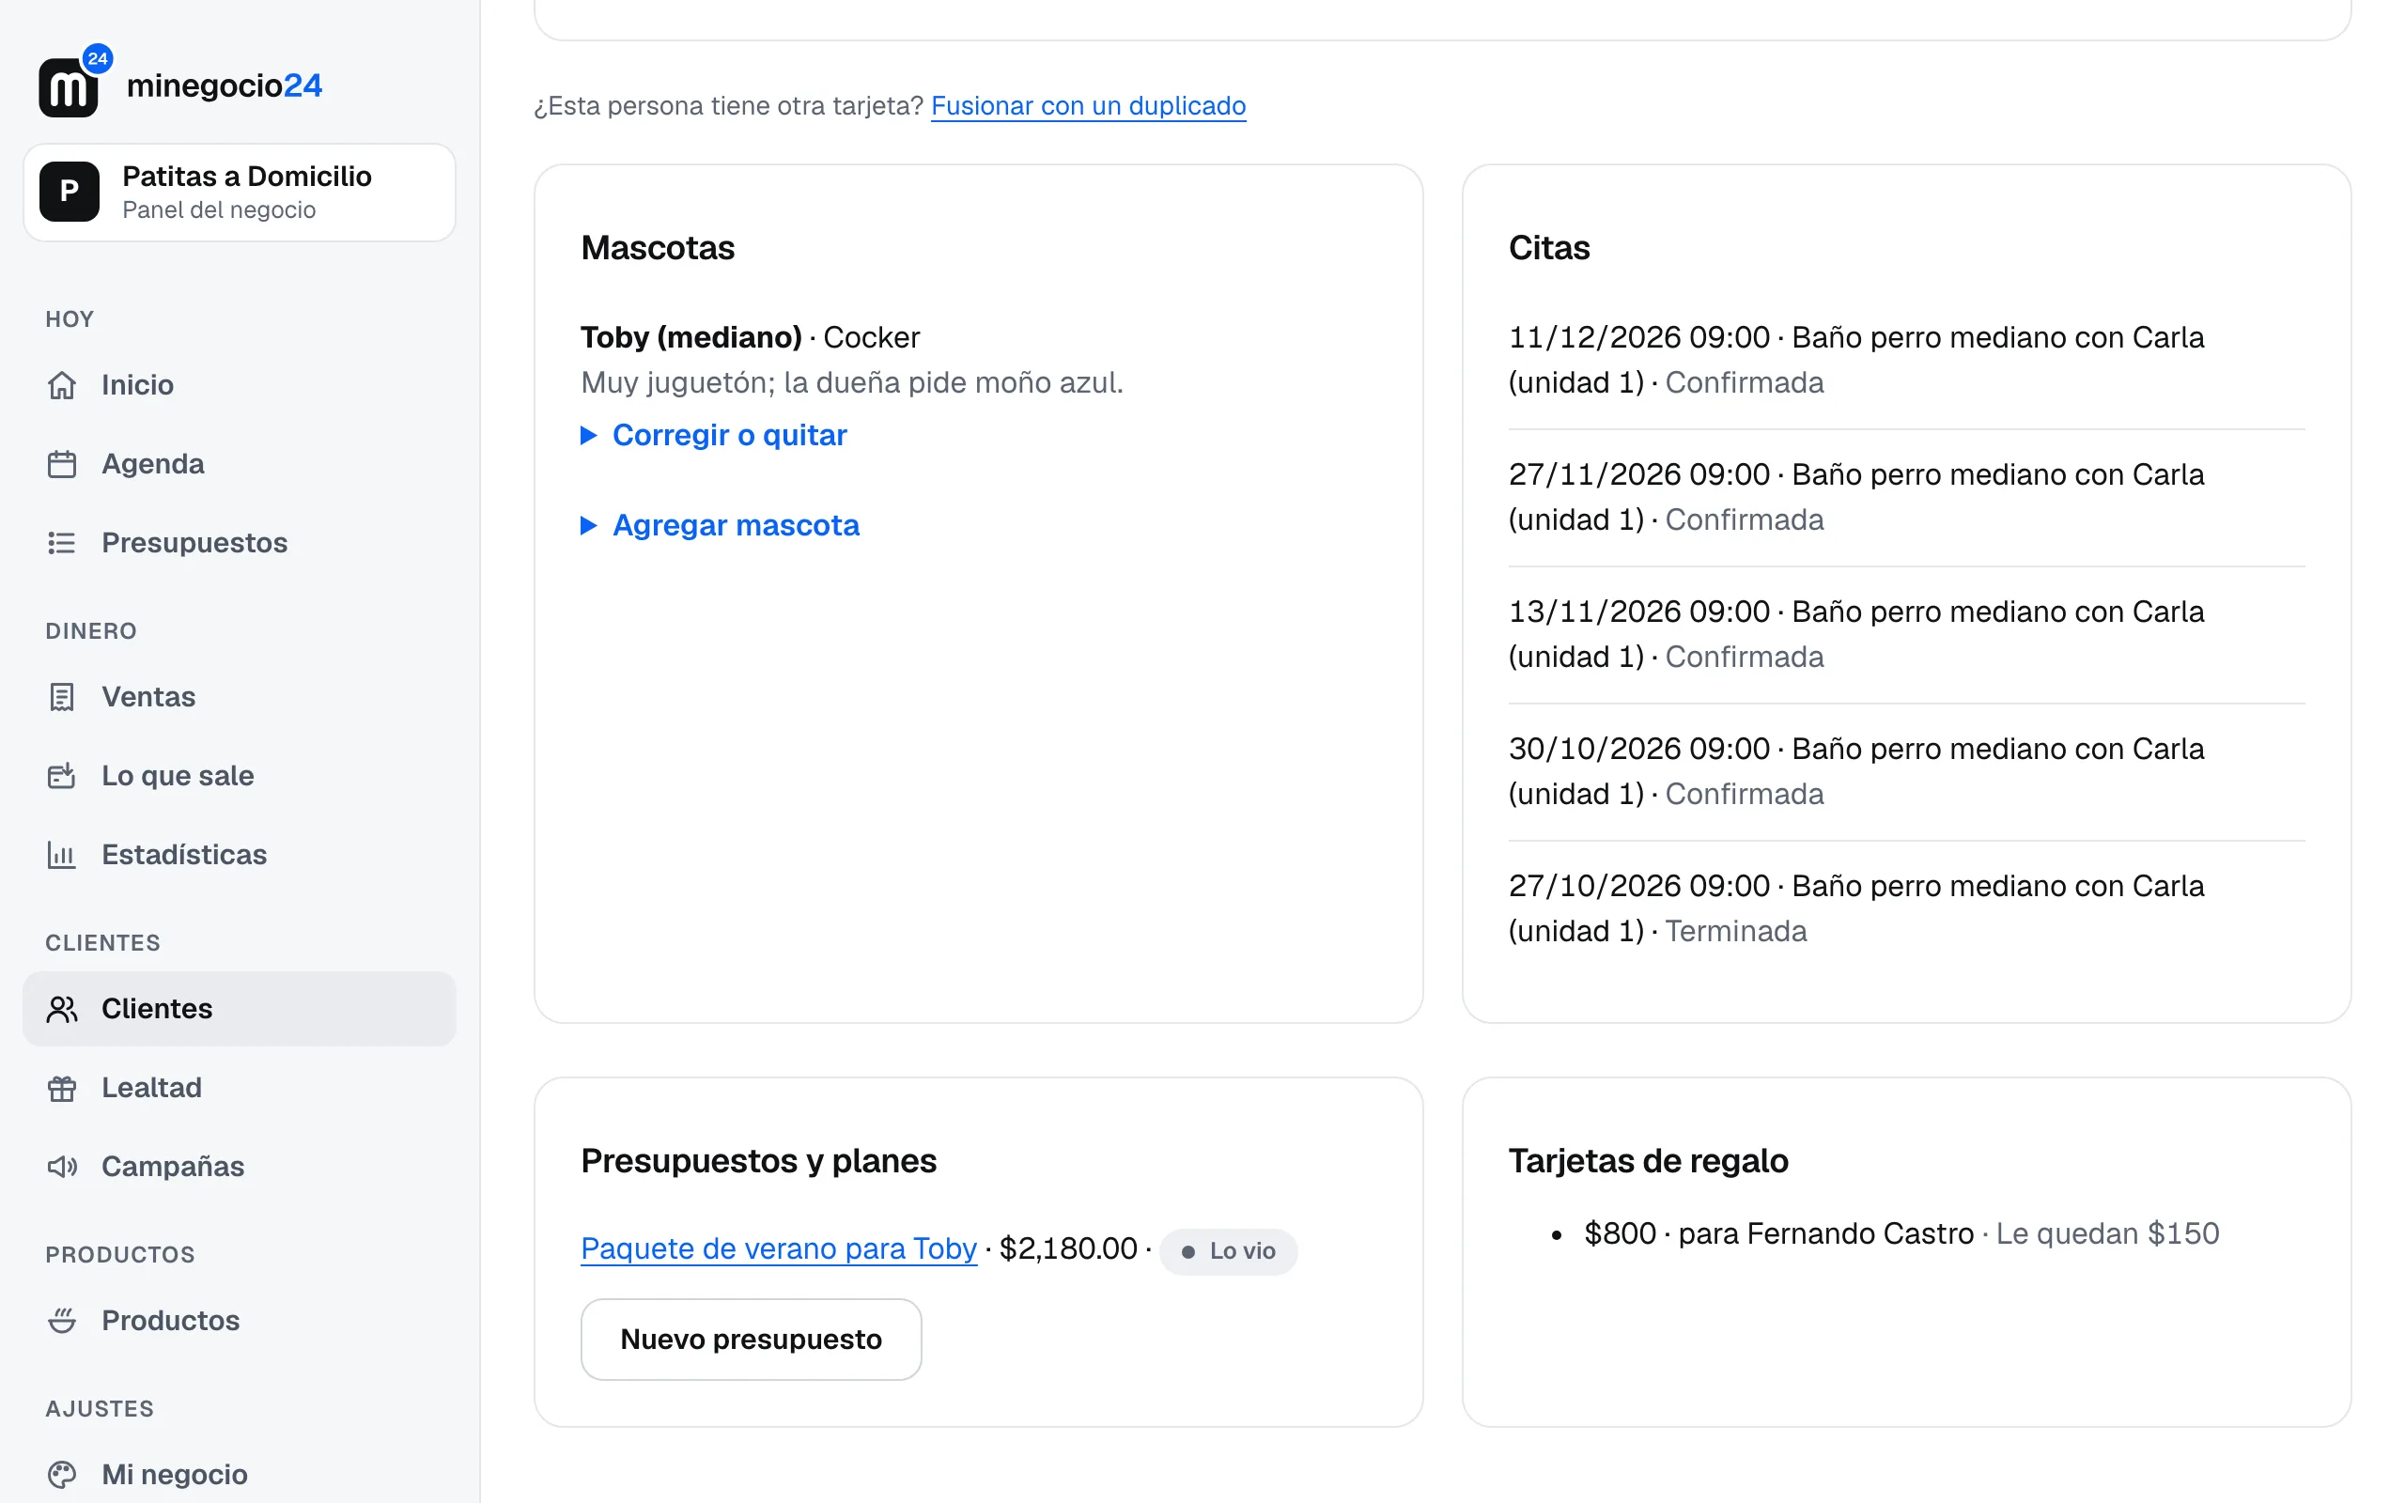Click the Lo que sale icon
Screen dimensions: 2405x1503
(x=62, y=775)
